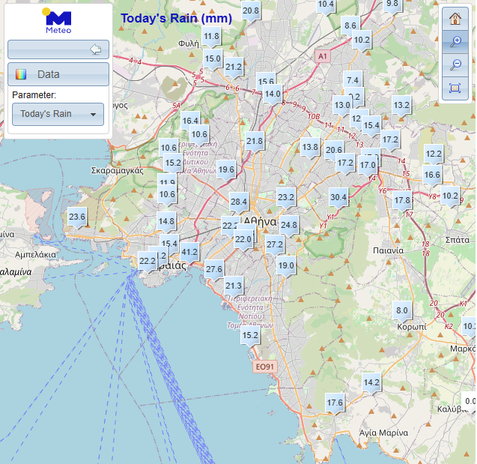Click the 17.8 station marker
The image size is (477, 464).
(x=402, y=200)
